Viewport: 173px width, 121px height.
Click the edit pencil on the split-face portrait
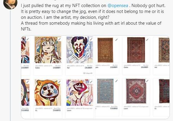[x=91, y=39]
